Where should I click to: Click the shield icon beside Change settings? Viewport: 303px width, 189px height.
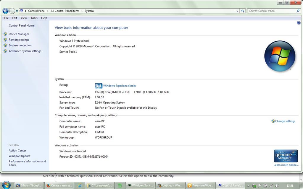(x=273, y=121)
